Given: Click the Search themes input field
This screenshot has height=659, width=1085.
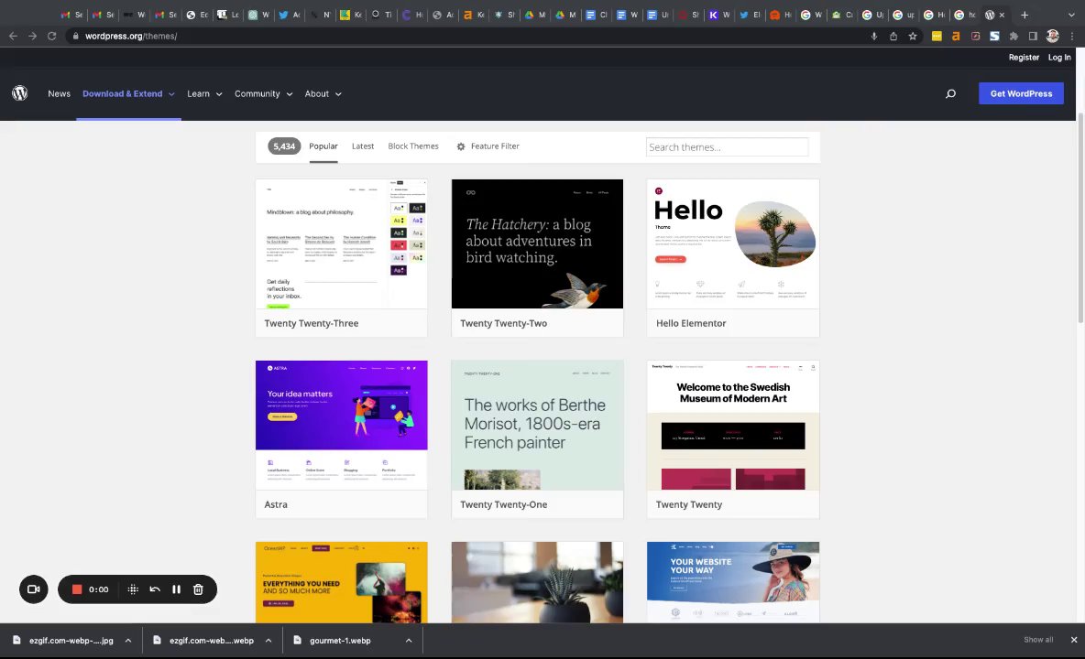Looking at the screenshot, I should coord(727,147).
